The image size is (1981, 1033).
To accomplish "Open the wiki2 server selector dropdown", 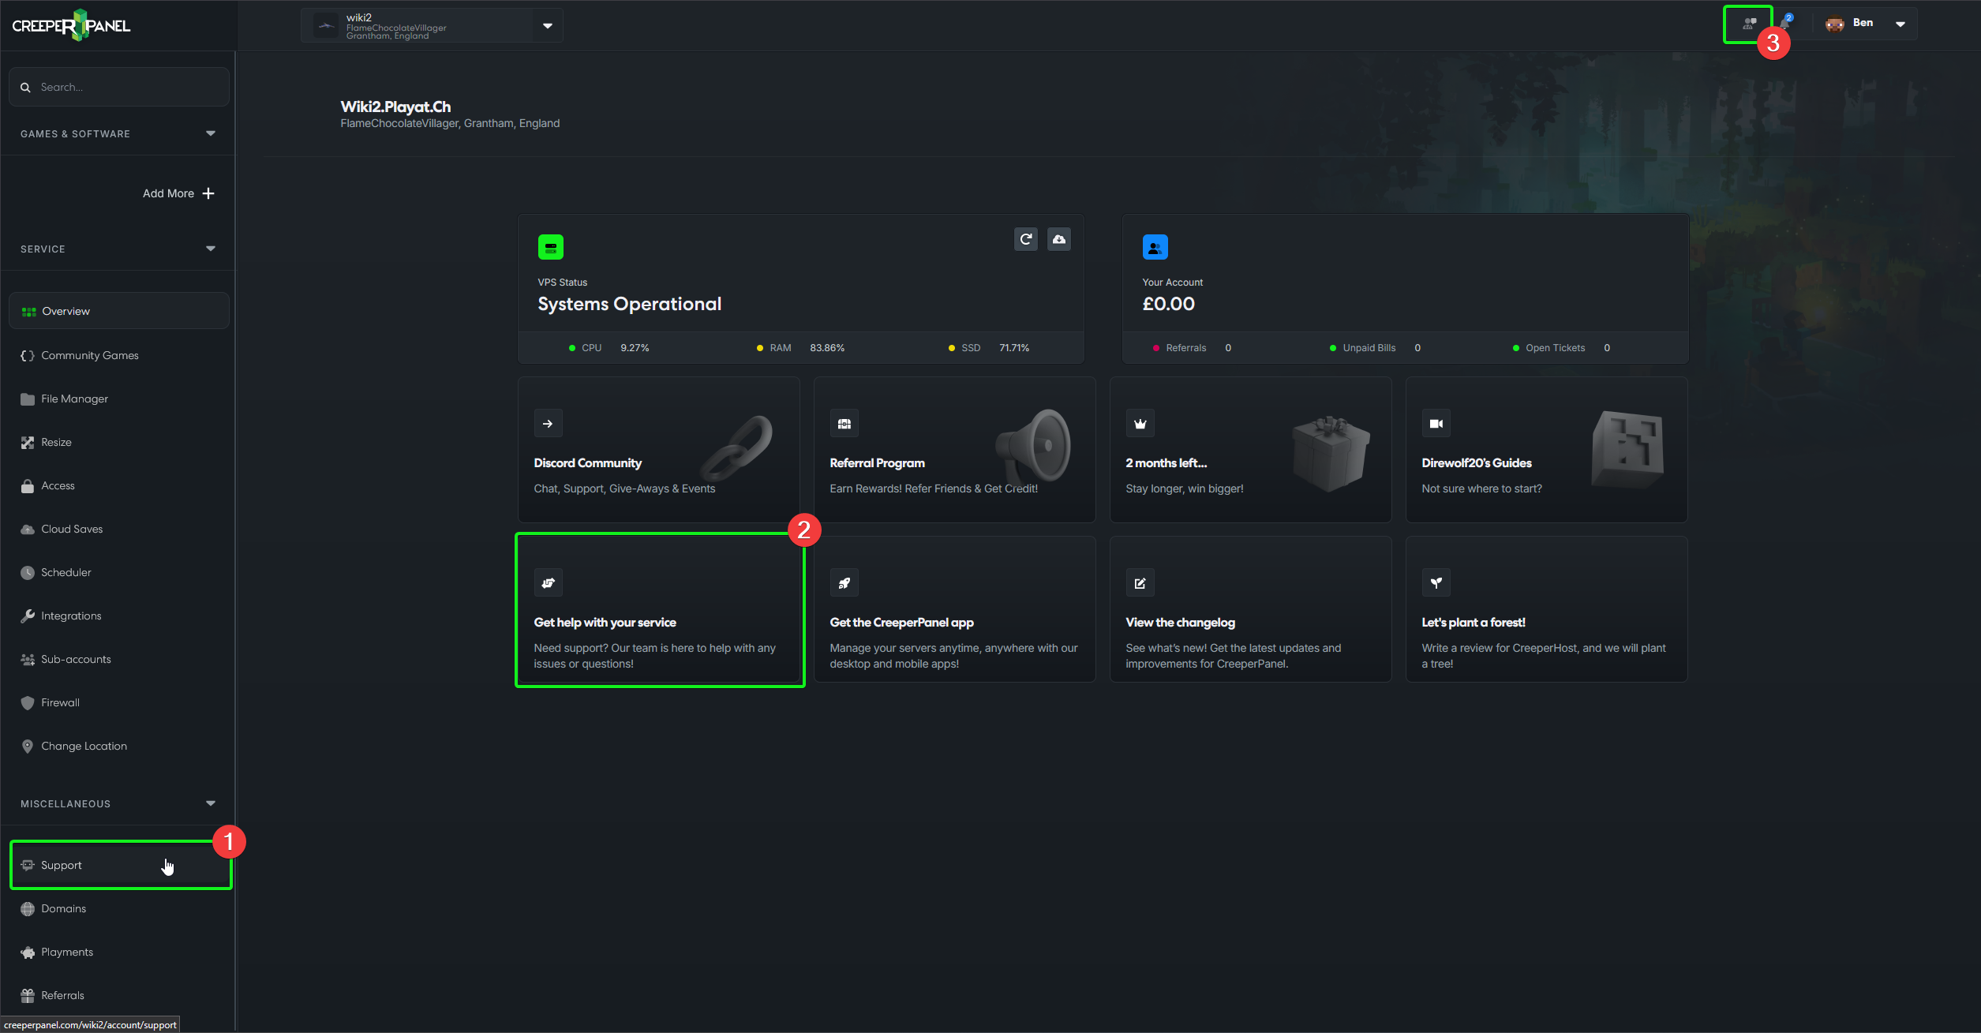I will point(547,26).
